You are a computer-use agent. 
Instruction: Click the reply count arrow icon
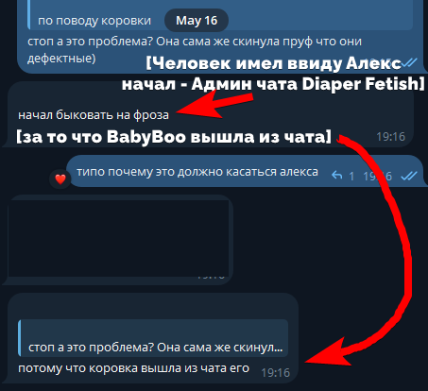coord(337,176)
